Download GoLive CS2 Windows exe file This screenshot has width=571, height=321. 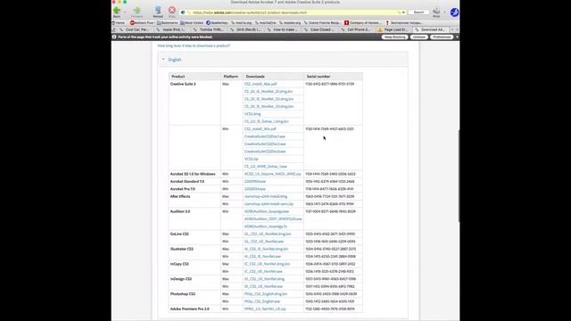tap(264, 242)
